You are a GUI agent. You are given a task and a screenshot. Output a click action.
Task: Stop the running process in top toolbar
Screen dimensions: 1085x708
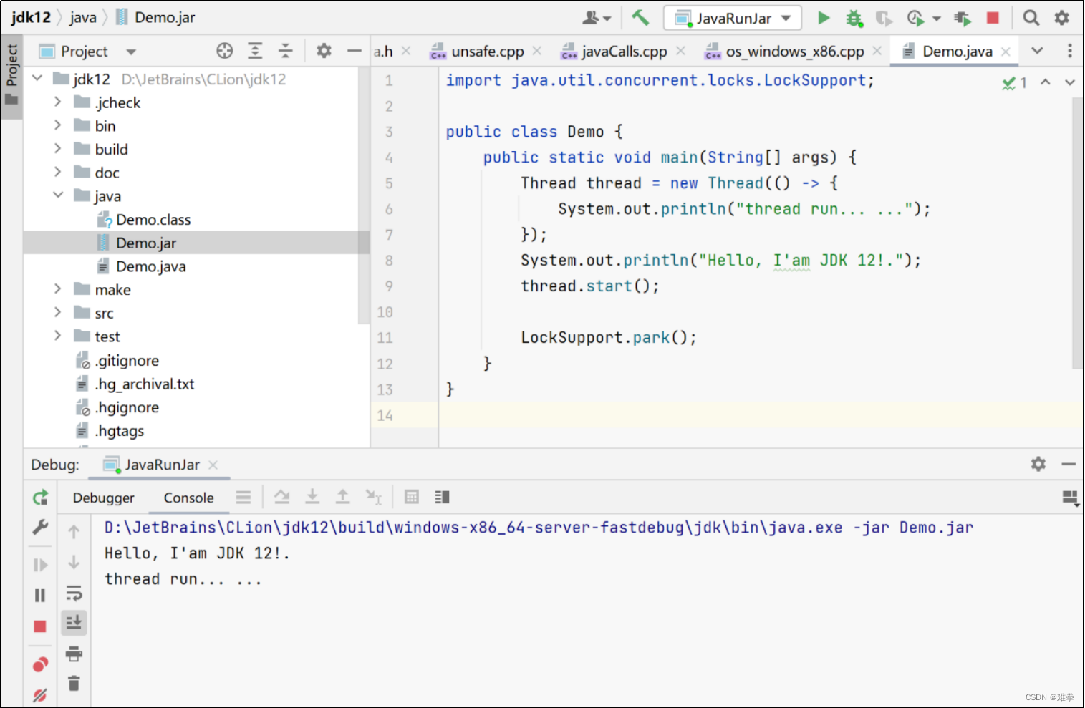tap(993, 18)
